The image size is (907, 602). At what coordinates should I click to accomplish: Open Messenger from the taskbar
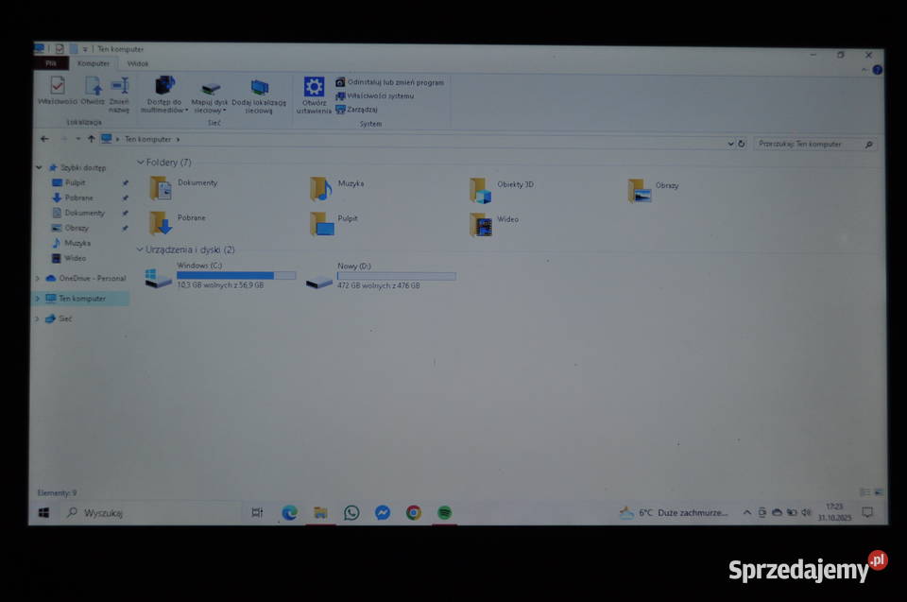pyautogui.click(x=382, y=512)
